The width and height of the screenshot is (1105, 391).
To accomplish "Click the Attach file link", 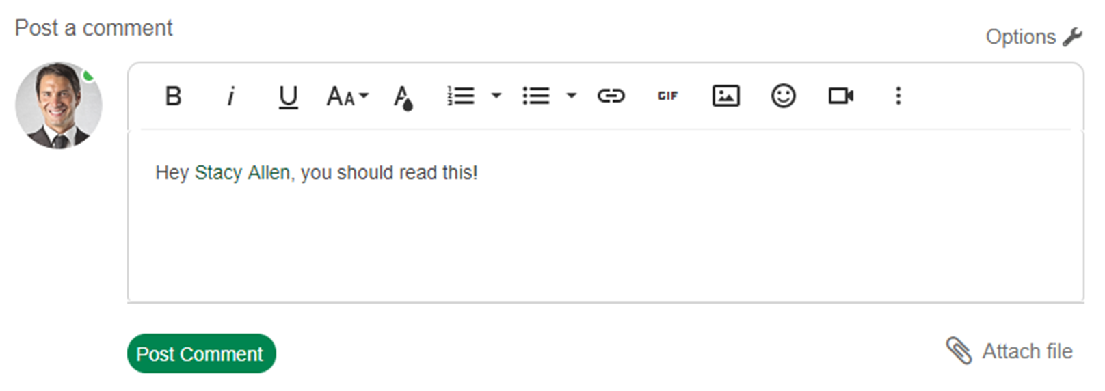I will 1009,351.
